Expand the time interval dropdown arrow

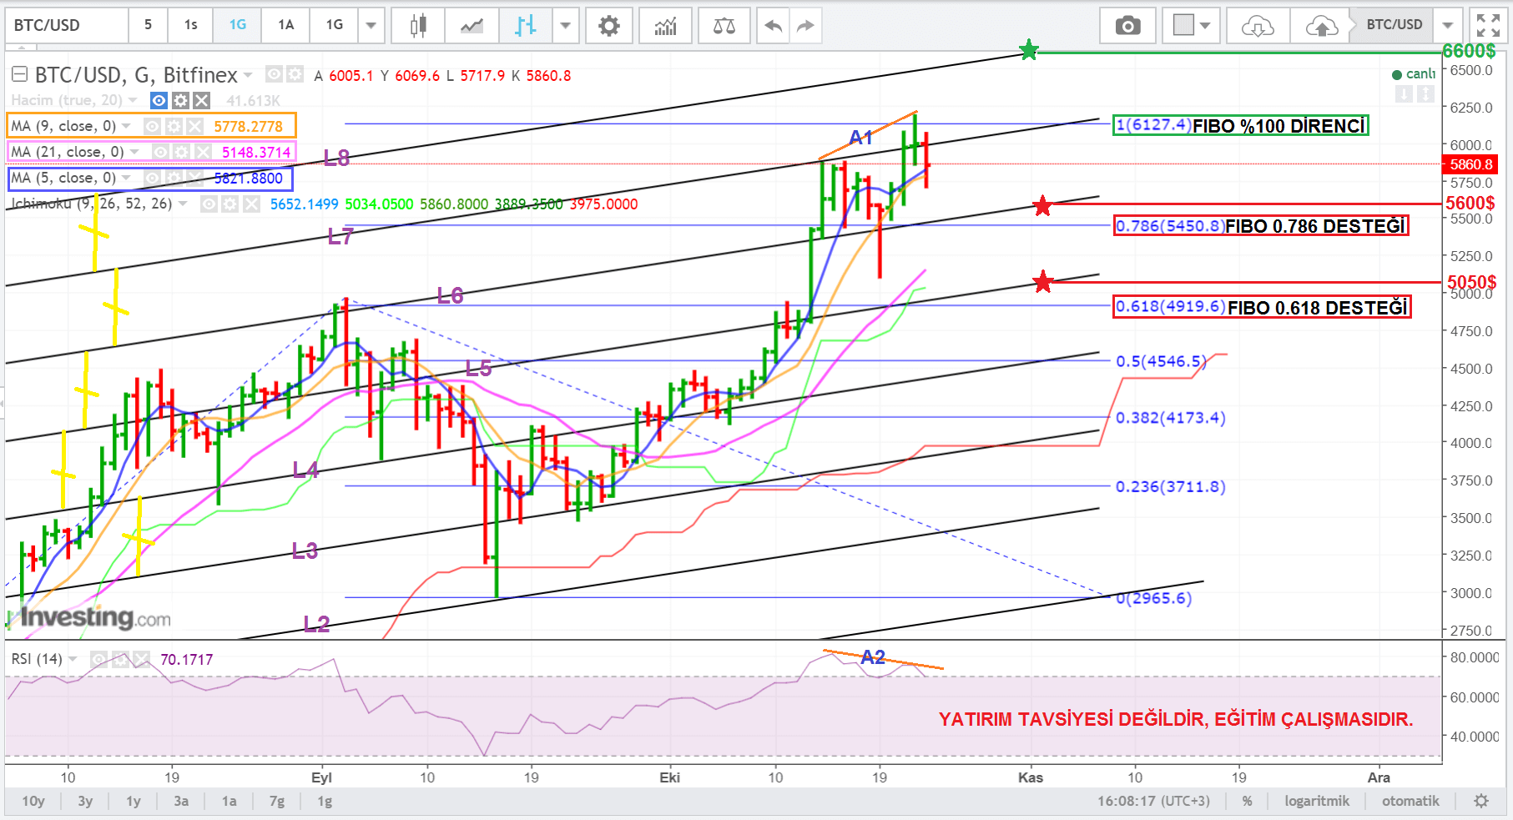(x=371, y=26)
